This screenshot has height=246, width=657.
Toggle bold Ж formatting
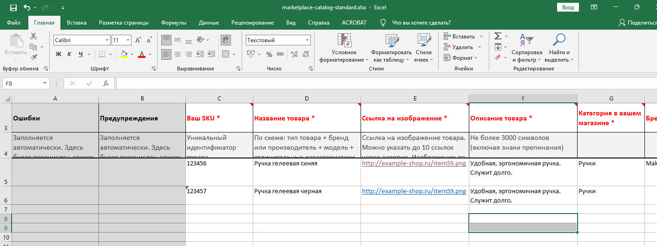[59, 54]
